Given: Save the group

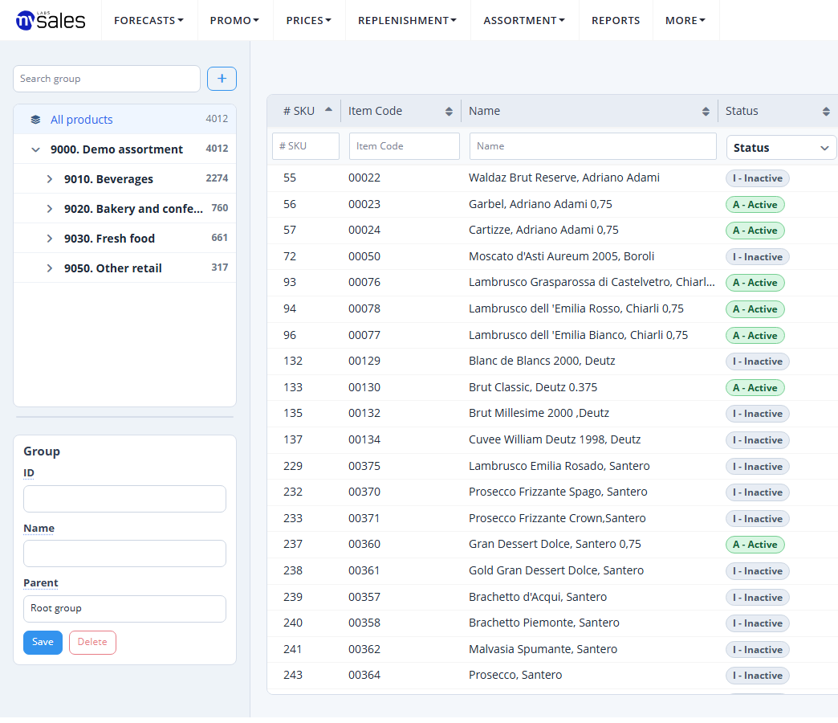Looking at the screenshot, I should click(43, 642).
